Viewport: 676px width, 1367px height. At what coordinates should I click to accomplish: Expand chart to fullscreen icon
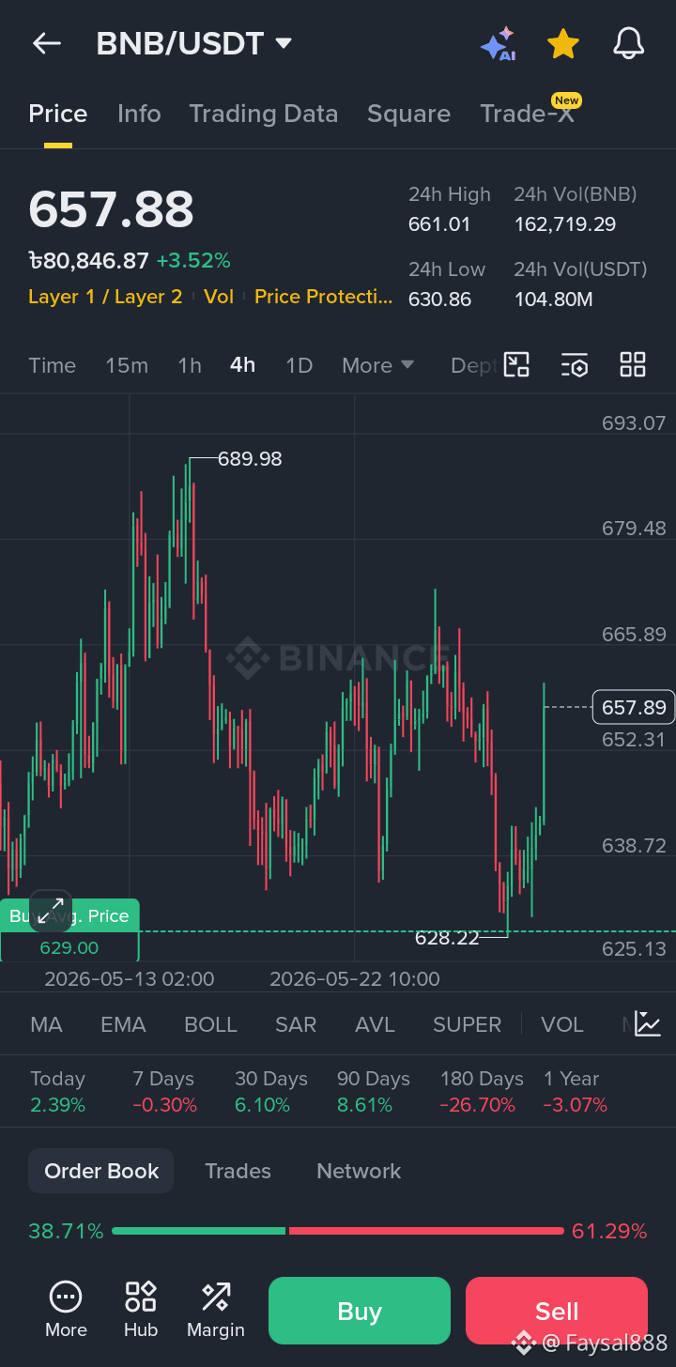[x=51, y=910]
